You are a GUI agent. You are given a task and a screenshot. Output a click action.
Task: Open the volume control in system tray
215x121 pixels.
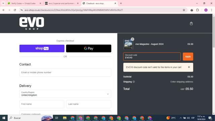pos(188,118)
